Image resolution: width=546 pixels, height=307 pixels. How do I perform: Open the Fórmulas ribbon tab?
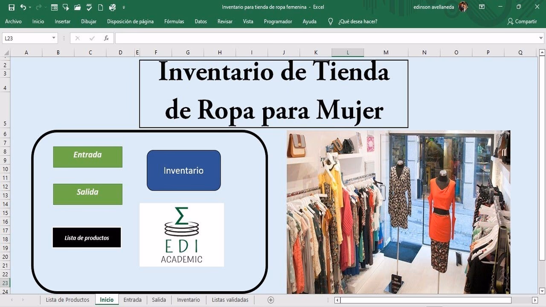point(174,21)
